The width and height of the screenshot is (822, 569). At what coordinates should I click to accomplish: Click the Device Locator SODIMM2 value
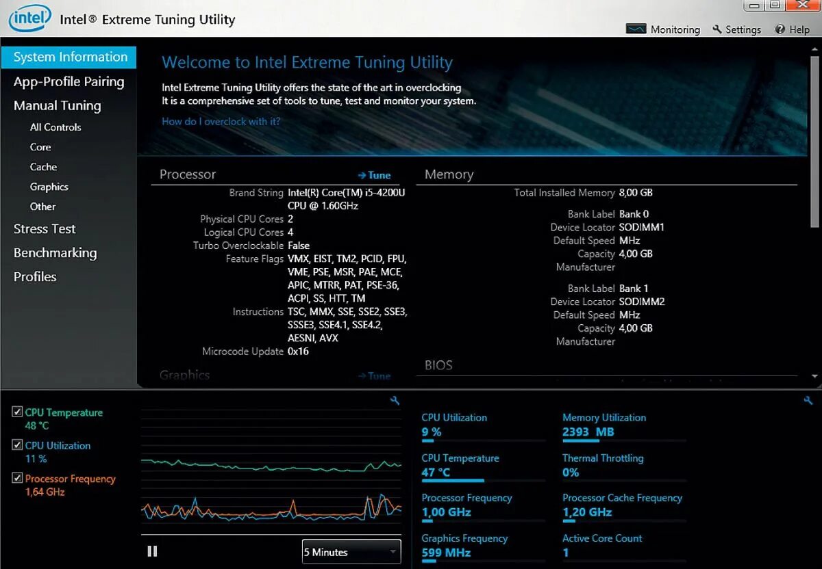[x=642, y=302]
